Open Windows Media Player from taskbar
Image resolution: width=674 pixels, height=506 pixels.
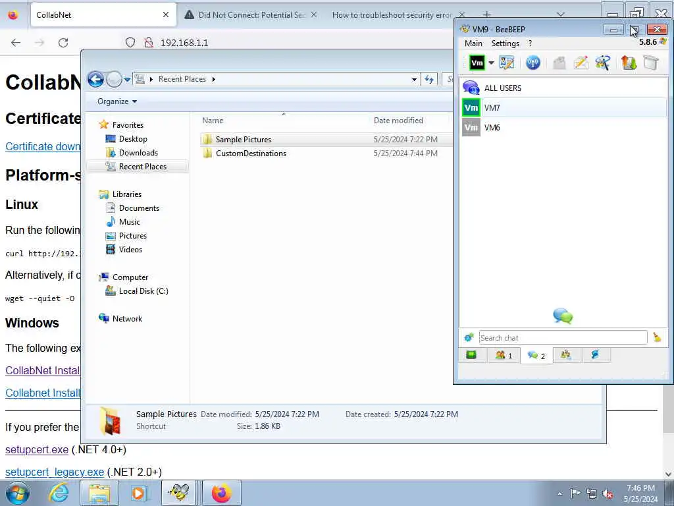click(138, 493)
